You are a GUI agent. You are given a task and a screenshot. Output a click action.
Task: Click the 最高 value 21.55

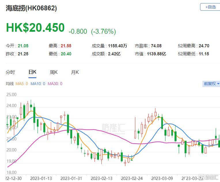click(x=66, y=46)
